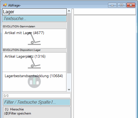Select the Lagerbestandsentwicklung (10684) tile
Image resolution: width=138 pixels, height=118 pixels.
[x=34, y=82]
